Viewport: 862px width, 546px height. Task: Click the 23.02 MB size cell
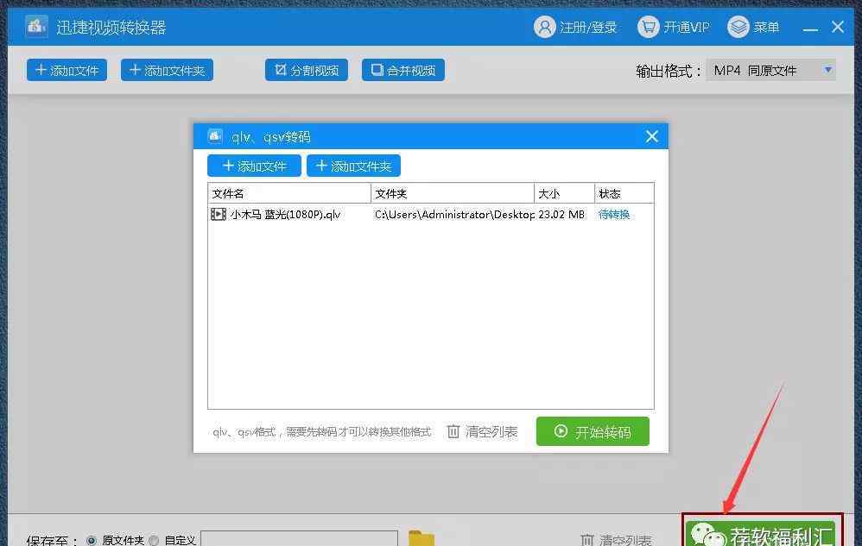click(561, 214)
